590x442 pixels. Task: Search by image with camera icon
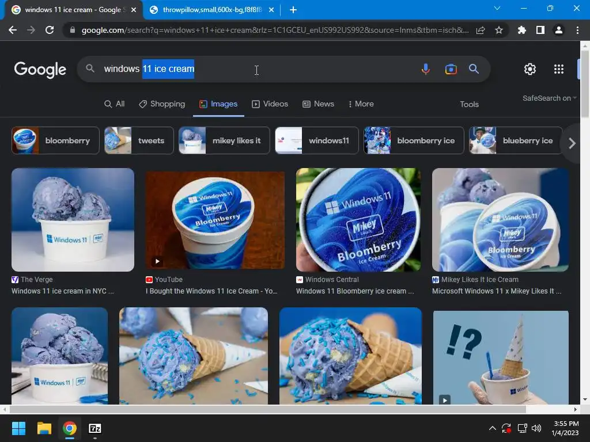pos(451,69)
